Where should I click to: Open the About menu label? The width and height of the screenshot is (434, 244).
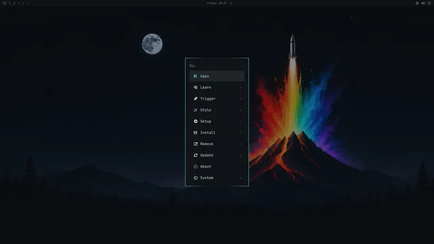click(205, 167)
